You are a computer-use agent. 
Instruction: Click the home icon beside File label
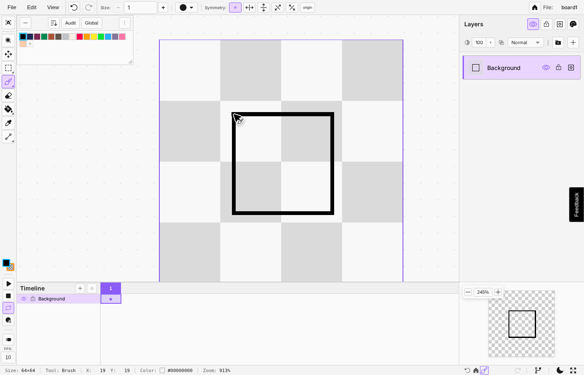click(x=535, y=7)
